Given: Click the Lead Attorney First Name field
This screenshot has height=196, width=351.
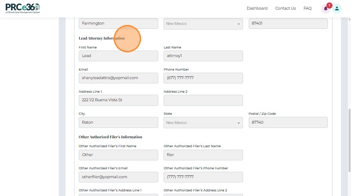Looking at the screenshot, I should (x=118, y=56).
